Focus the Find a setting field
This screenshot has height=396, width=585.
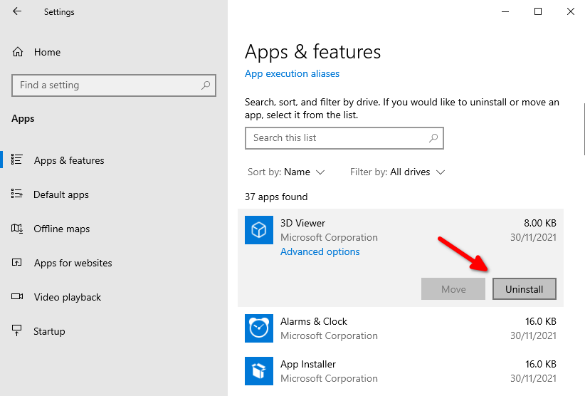tap(114, 85)
